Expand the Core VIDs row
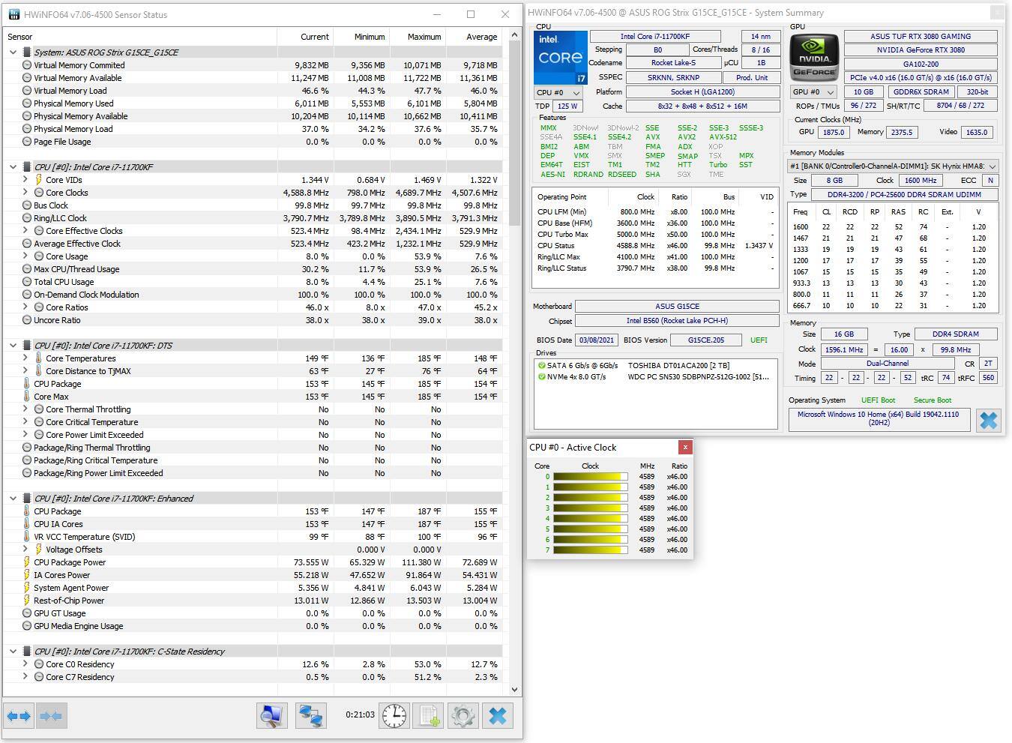The image size is (1012, 743). point(25,180)
